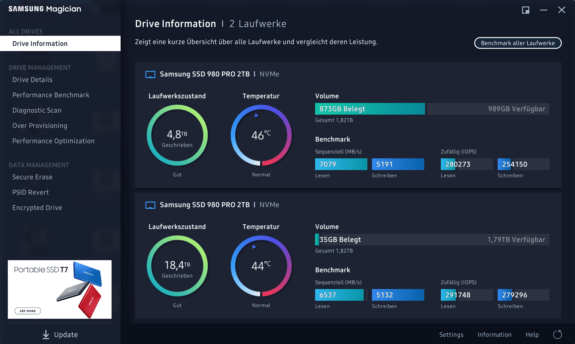Click Benchmark aller Laufwerke button
The height and width of the screenshot is (344, 575).
pyautogui.click(x=518, y=43)
